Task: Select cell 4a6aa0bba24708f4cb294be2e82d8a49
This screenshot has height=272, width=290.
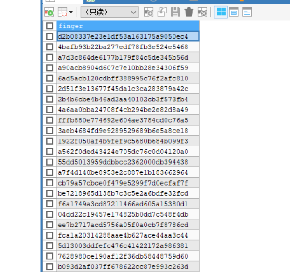Action: pyautogui.click(x=128, y=110)
